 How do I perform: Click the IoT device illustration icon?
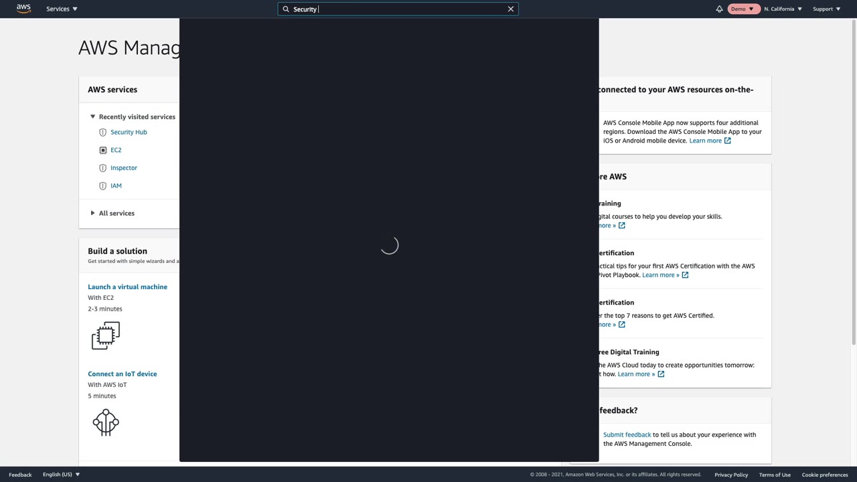tap(106, 422)
